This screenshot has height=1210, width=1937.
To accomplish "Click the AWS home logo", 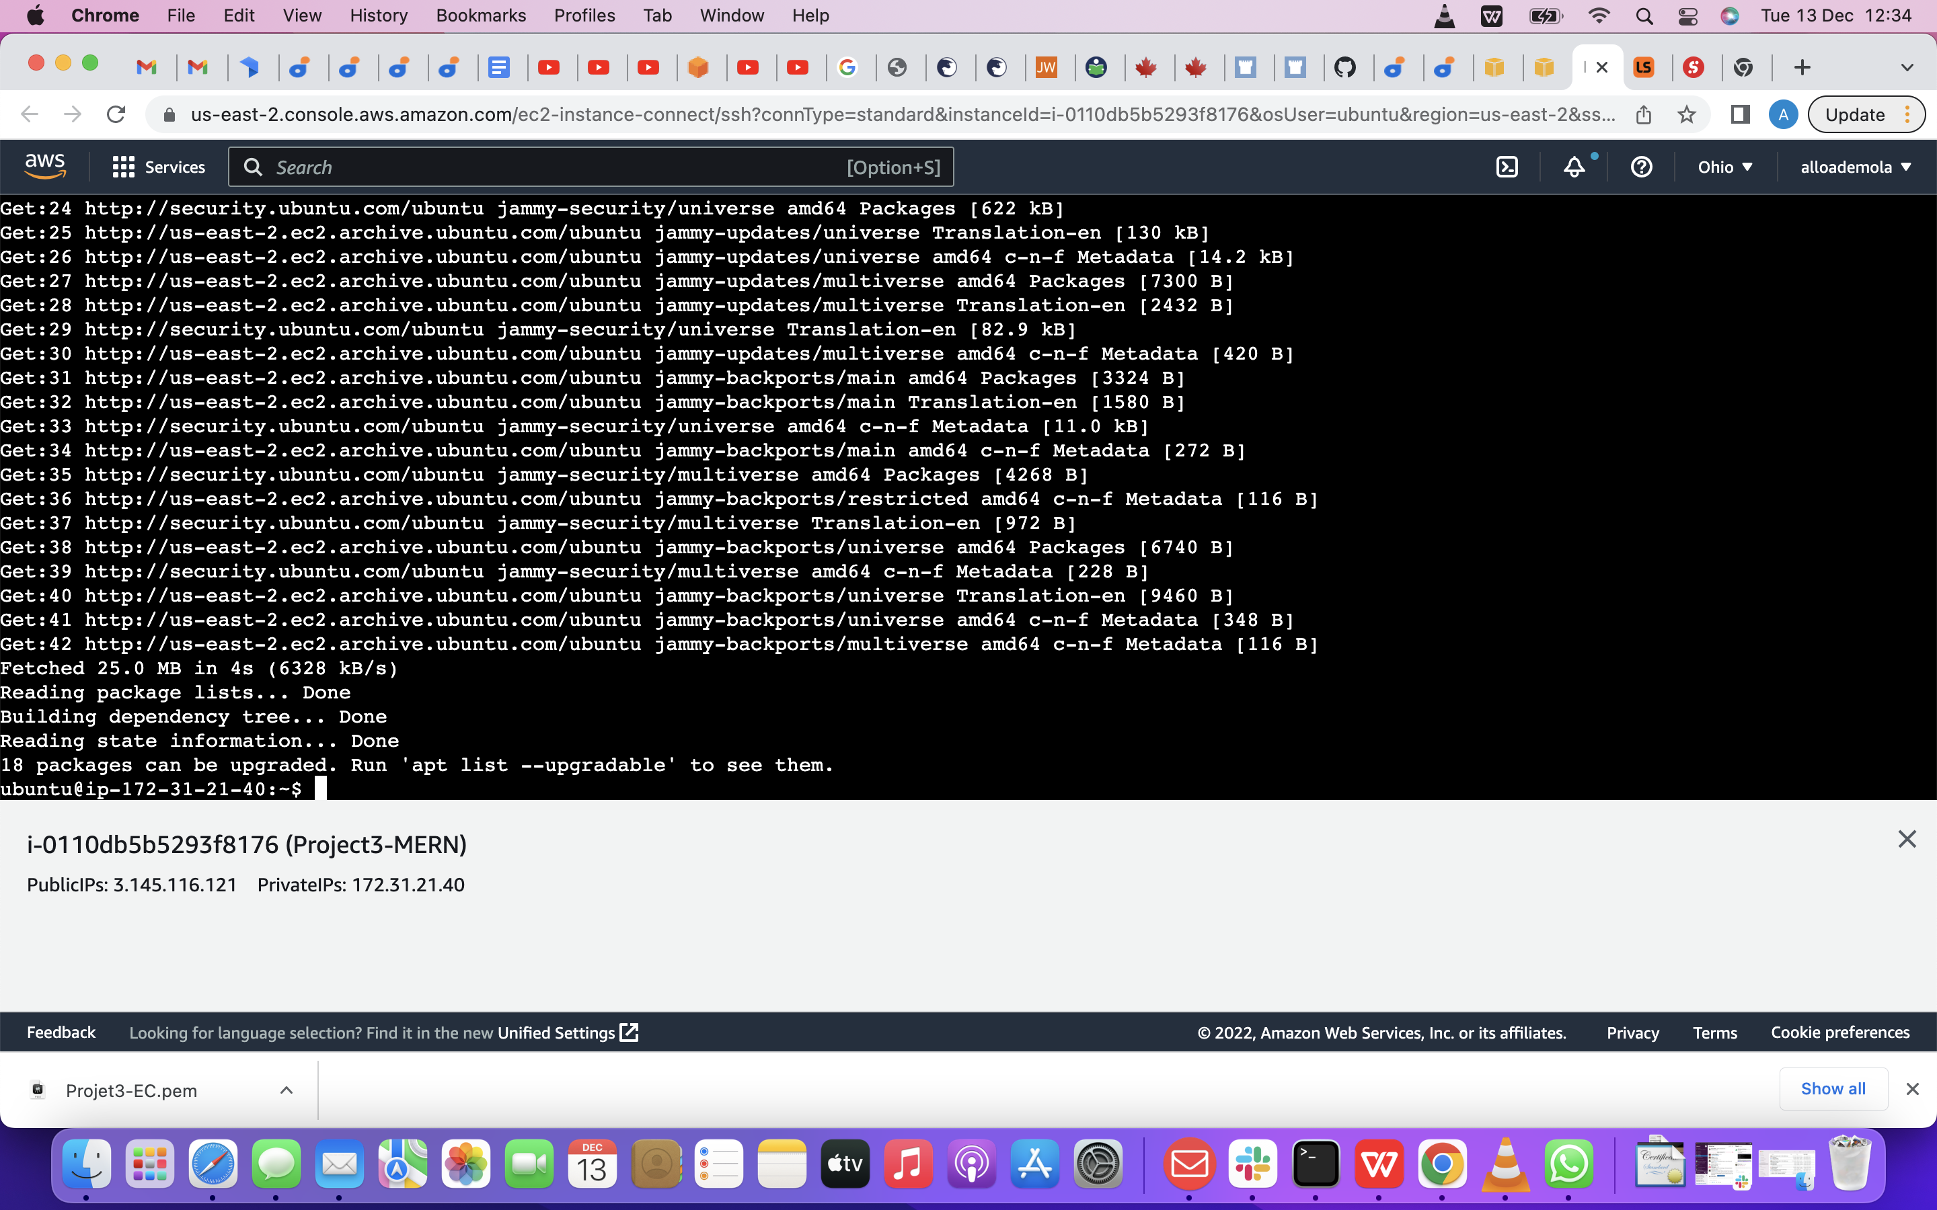I will (46, 165).
